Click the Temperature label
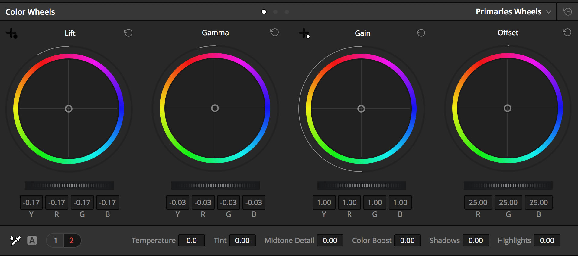Viewport: 578px width, 256px height. 154,241
